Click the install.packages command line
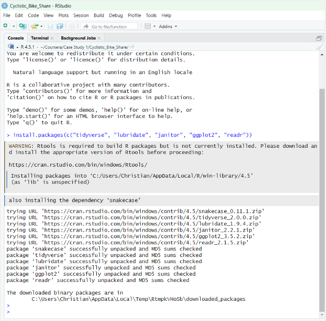The width and height of the screenshot is (326, 321). [x=129, y=135]
